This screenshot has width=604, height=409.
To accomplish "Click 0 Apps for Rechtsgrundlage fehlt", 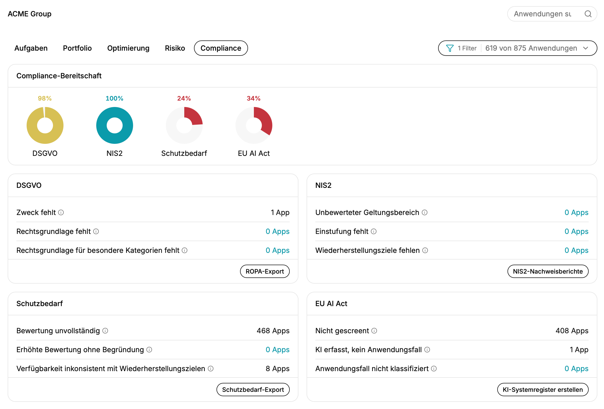I will point(277,231).
